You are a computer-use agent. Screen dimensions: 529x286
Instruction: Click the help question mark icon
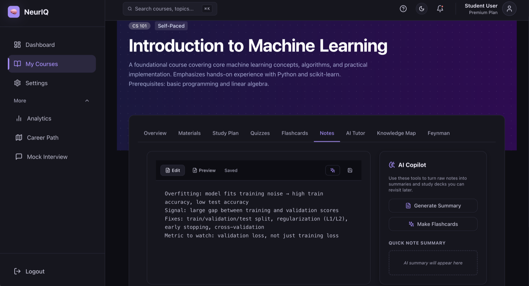tap(403, 9)
